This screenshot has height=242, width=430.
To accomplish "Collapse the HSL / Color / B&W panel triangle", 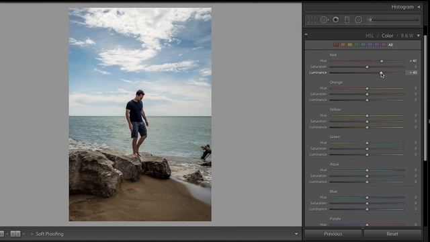I will click(419, 36).
